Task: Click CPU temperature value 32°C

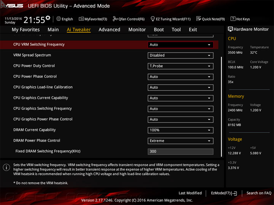Action: tap(253, 52)
